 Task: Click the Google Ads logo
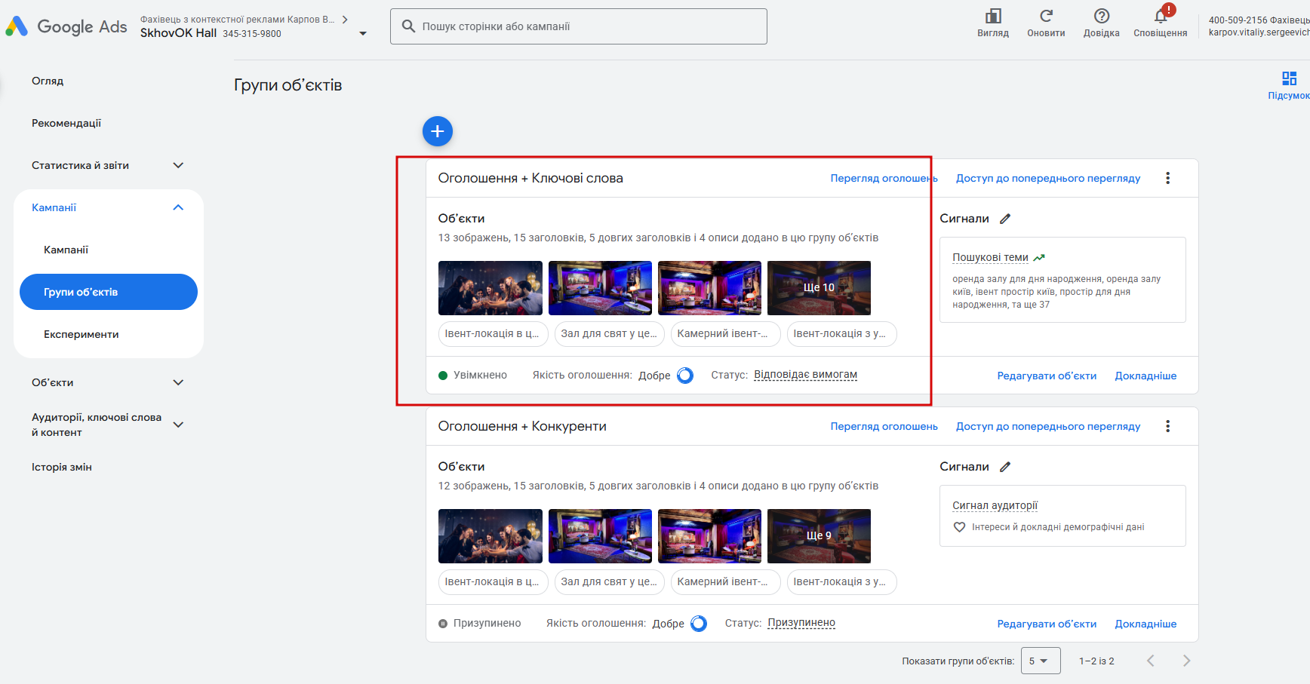[66, 26]
